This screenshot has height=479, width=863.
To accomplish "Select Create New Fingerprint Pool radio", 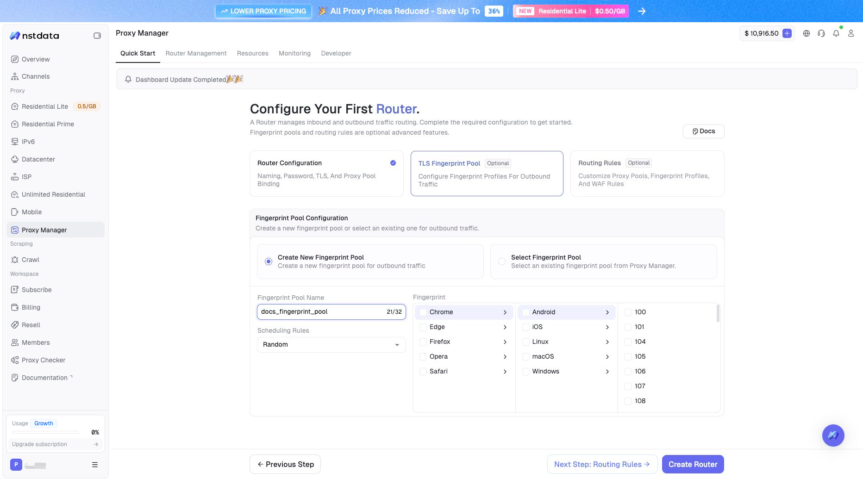I will tap(269, 261).
